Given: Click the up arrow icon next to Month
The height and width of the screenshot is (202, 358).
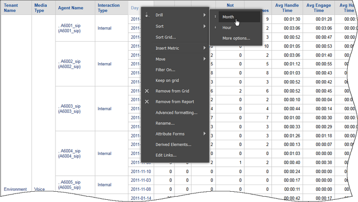Looking at the screenshot, I should 216,17.
